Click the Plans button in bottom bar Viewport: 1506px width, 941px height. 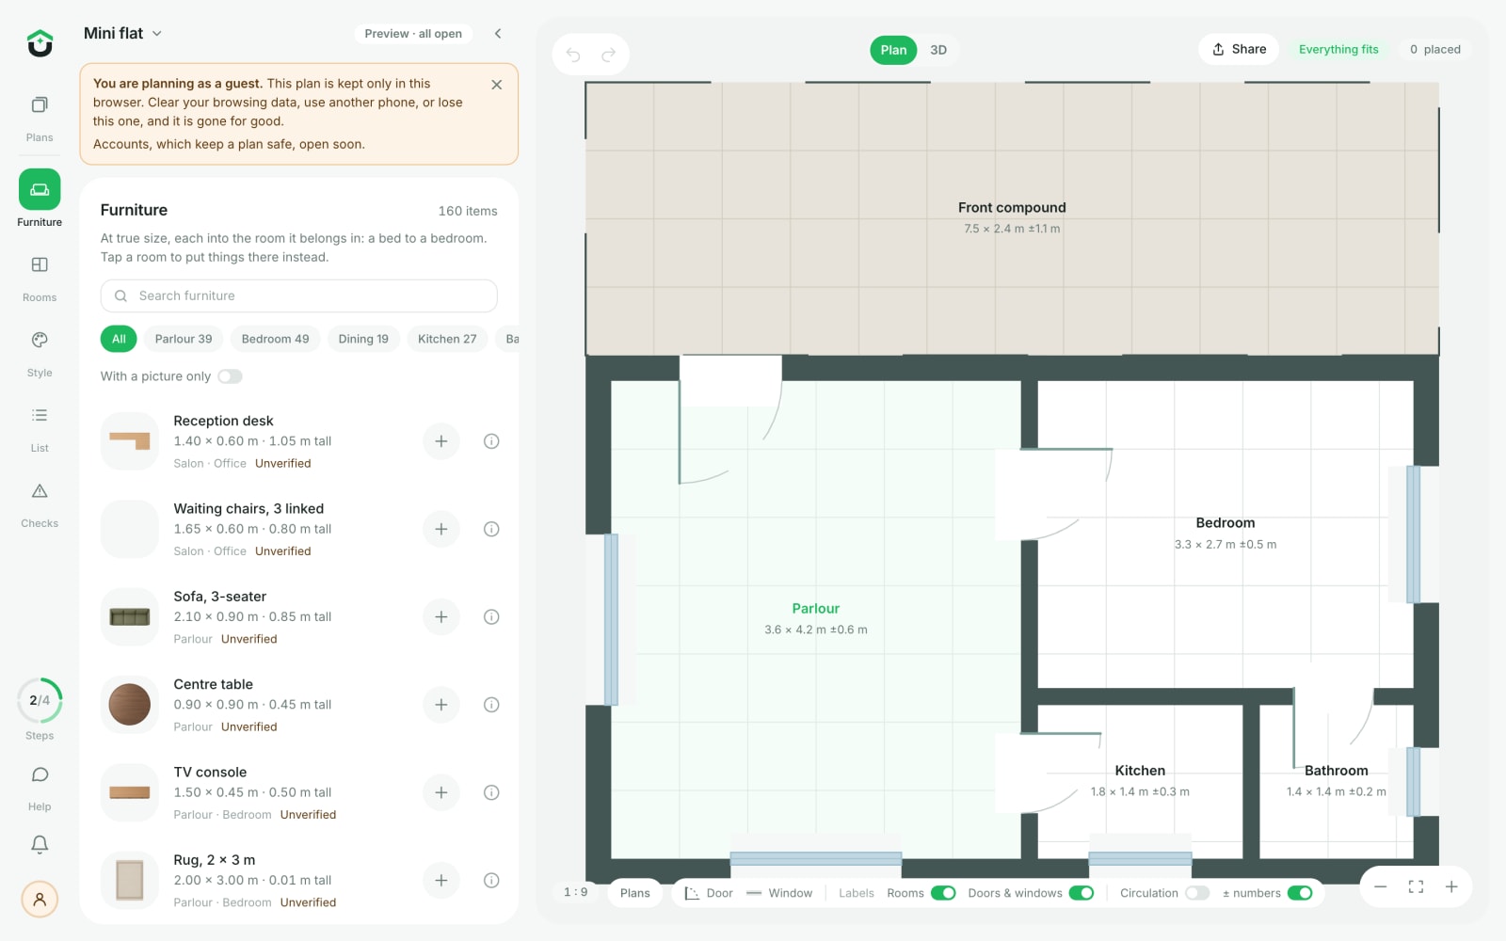[635, 893]
